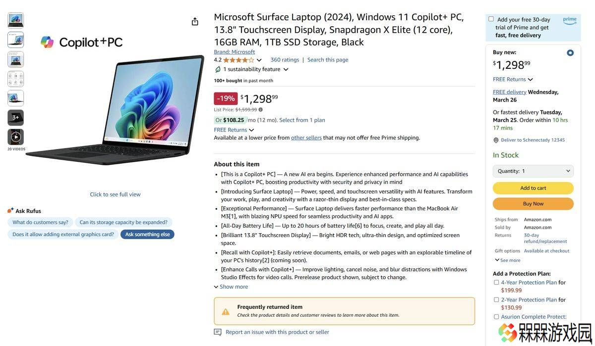Click the delivery location pin icon
Image resolution: width=595 pixels, height=346 pixels.
[x=496, y=140]
